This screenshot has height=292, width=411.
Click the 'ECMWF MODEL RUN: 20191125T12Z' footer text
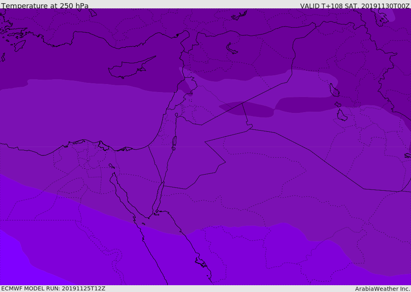[53, 288]
